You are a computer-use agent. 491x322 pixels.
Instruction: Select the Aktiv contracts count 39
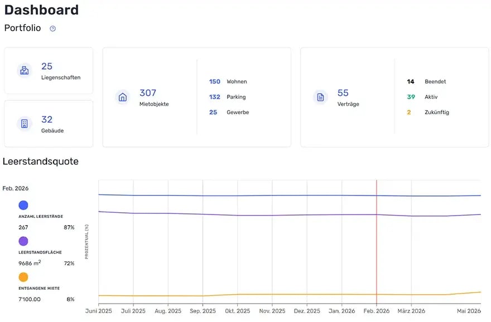pyautogui.click(x=412, y=96)
